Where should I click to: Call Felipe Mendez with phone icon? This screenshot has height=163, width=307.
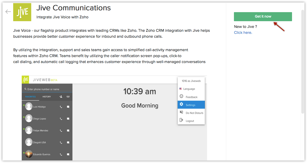coord(61,131)
